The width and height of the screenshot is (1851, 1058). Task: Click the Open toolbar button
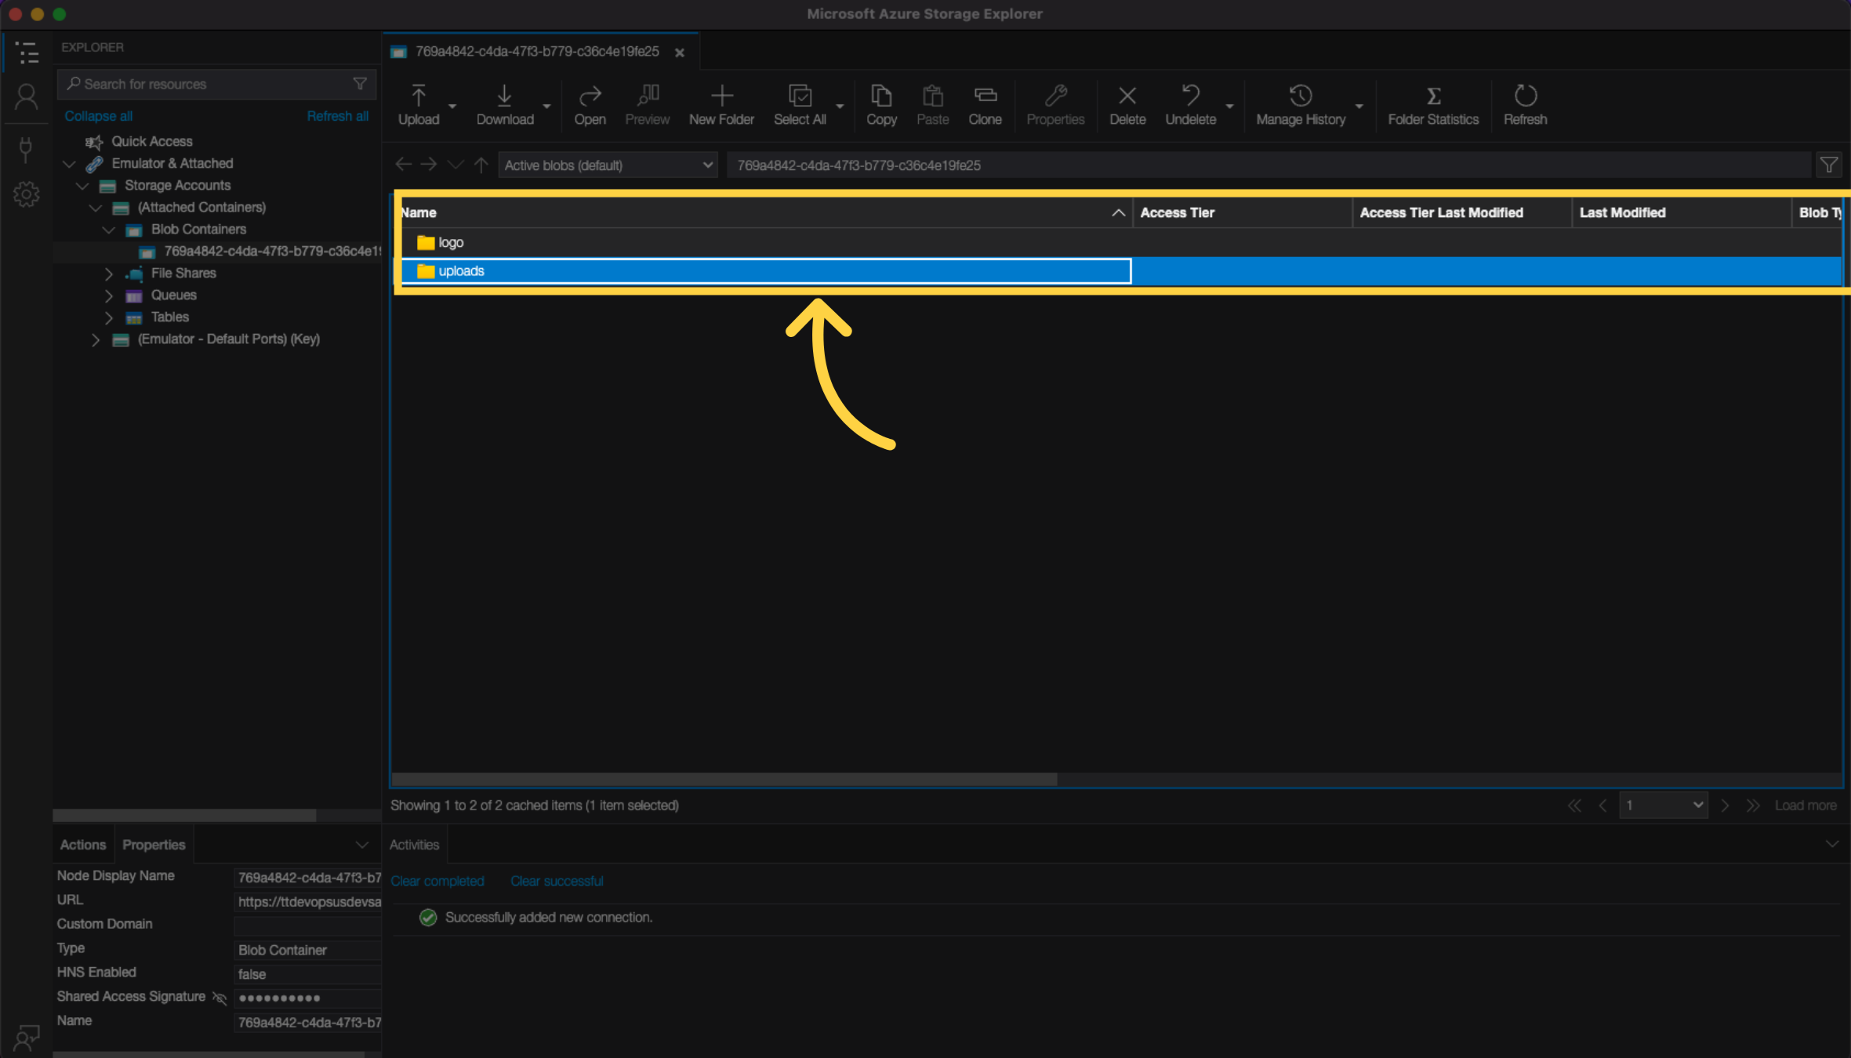click(590, 105)
